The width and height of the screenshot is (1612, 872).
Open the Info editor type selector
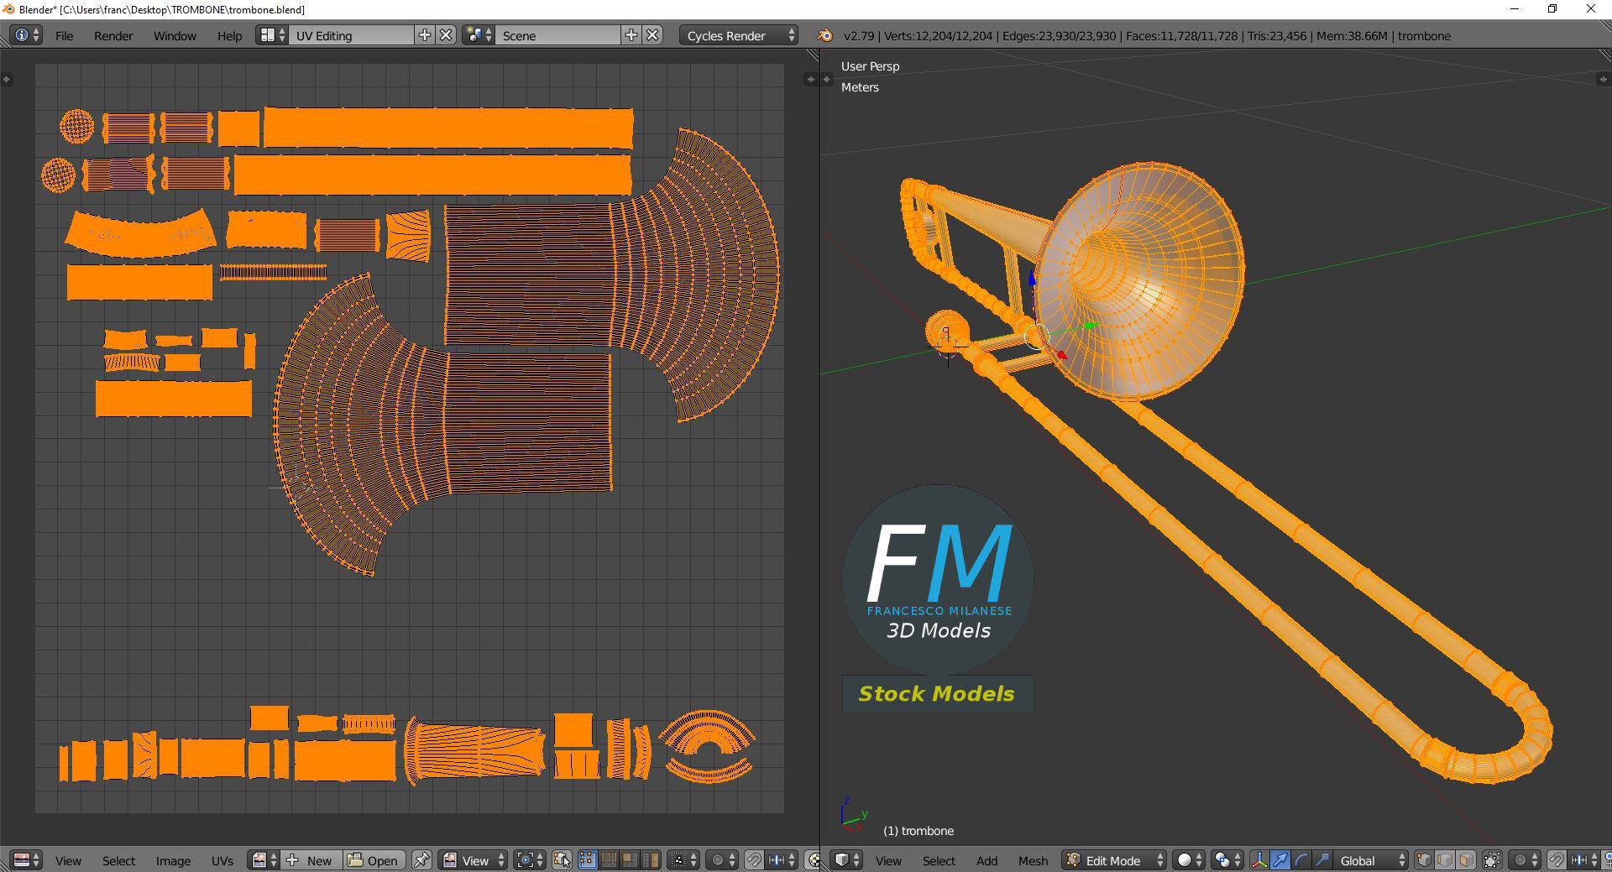point(26,35)
